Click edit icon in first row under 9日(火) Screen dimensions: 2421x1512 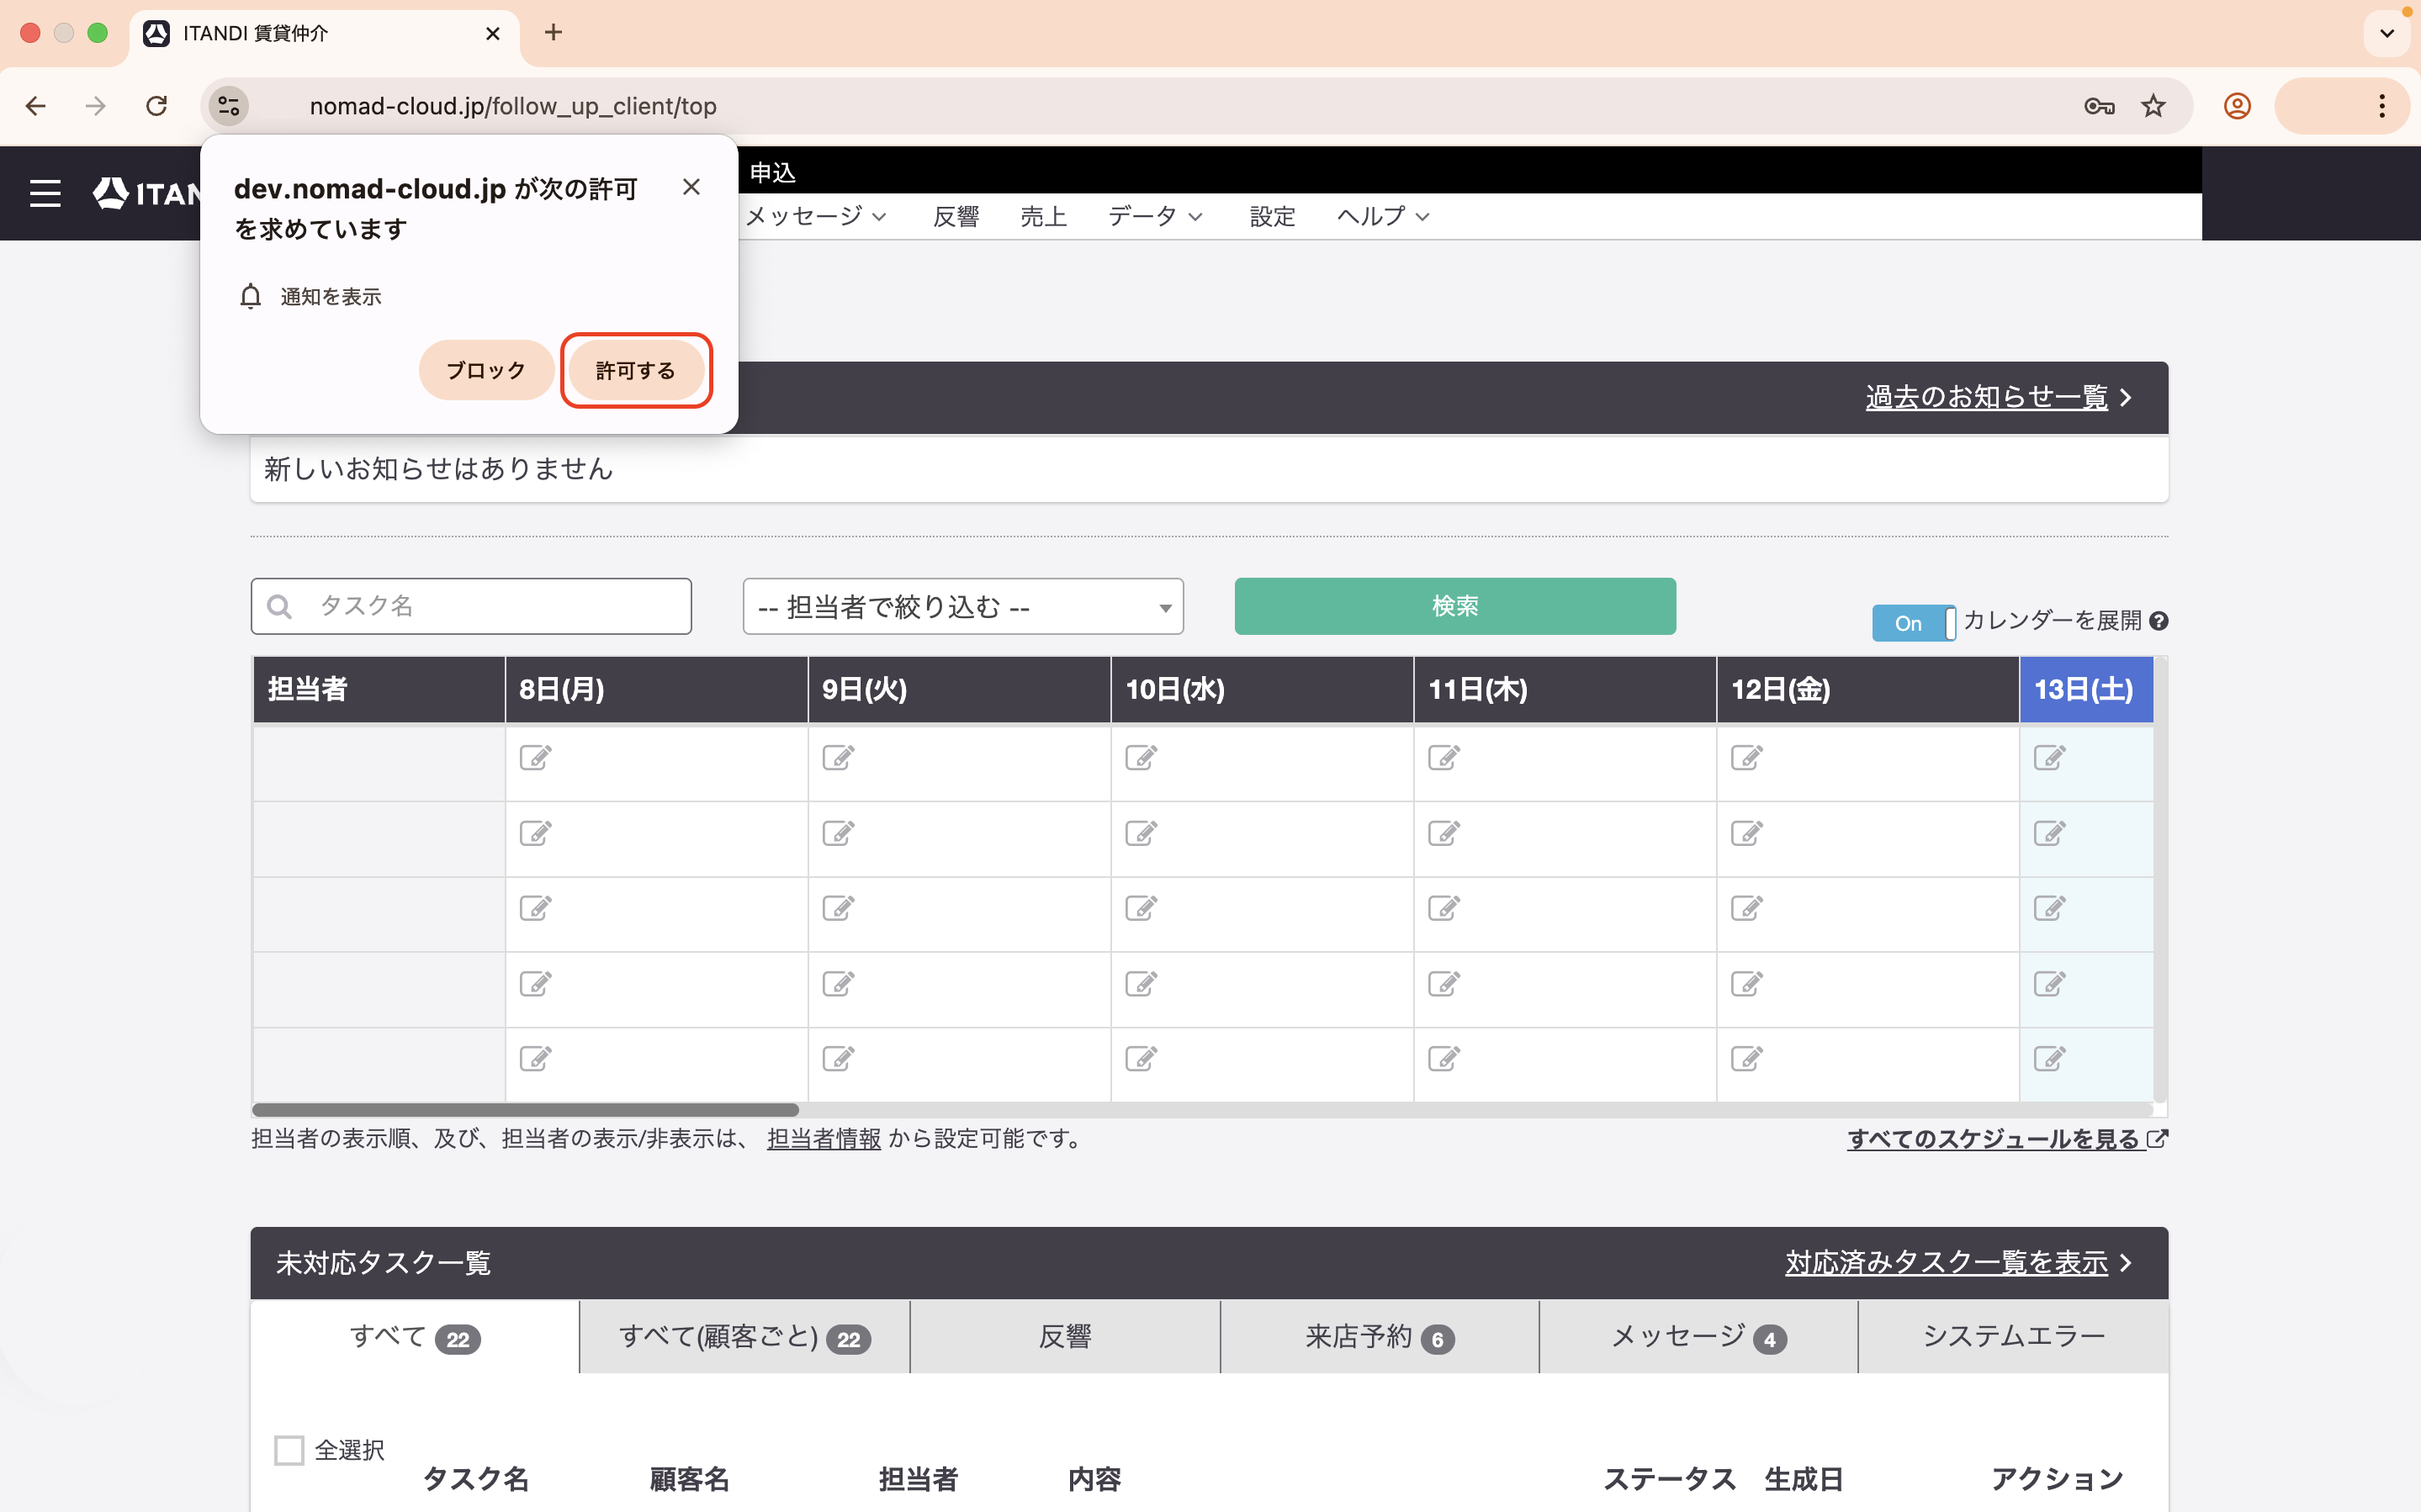click(838, 757)
